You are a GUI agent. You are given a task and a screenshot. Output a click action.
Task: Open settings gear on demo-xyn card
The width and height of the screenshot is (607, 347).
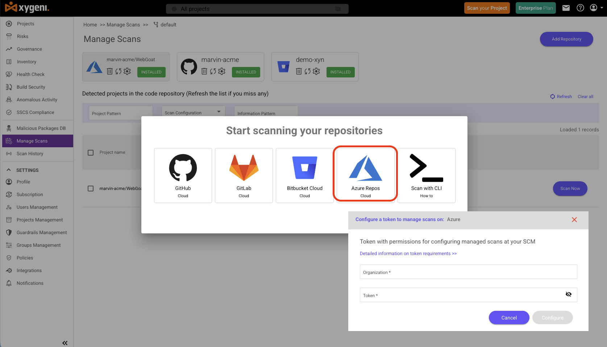coord(316,71)
